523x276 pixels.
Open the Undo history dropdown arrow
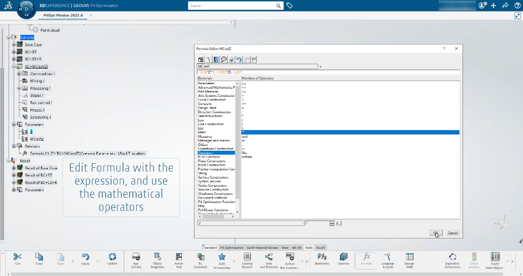[x=98, y=261]
